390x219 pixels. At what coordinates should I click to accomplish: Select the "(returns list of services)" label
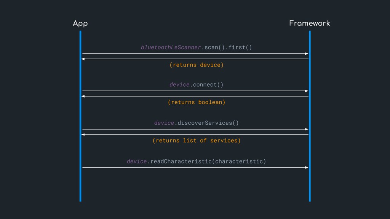pos(196,141)
